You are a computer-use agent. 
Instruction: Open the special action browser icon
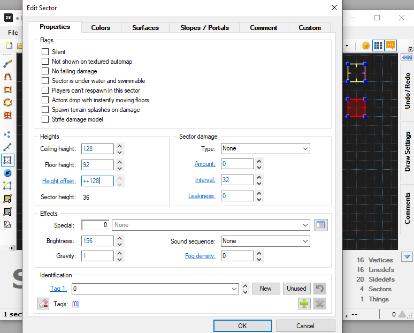[x=321, y=225]
